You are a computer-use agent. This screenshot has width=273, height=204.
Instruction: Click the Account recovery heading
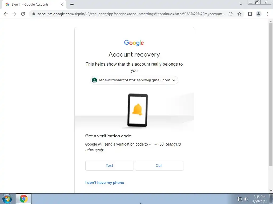point(134,55)
